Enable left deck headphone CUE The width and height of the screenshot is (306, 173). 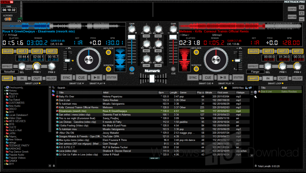point(132,69)
